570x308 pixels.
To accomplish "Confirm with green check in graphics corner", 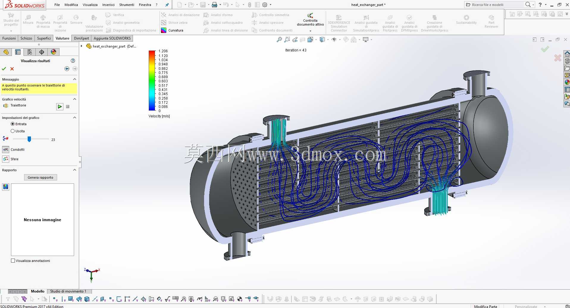I will coord(545,49).
